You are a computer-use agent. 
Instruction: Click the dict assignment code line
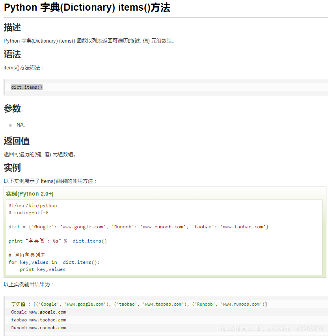[x=138, y=227]
